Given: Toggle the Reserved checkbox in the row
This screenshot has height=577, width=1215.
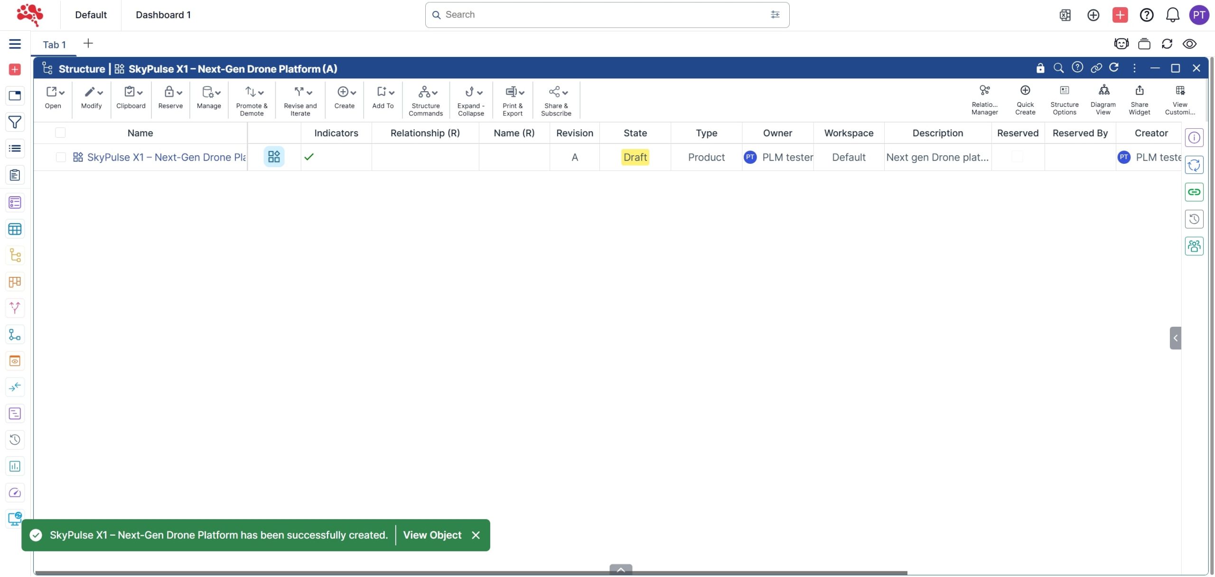Looking at the screenshot, I should [1017, 157].
